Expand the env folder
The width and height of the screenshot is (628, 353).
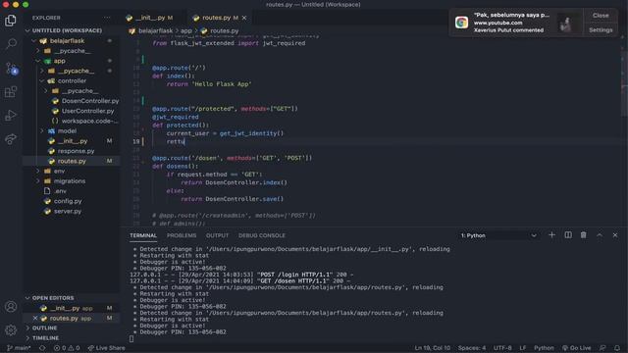coord(59,171)
